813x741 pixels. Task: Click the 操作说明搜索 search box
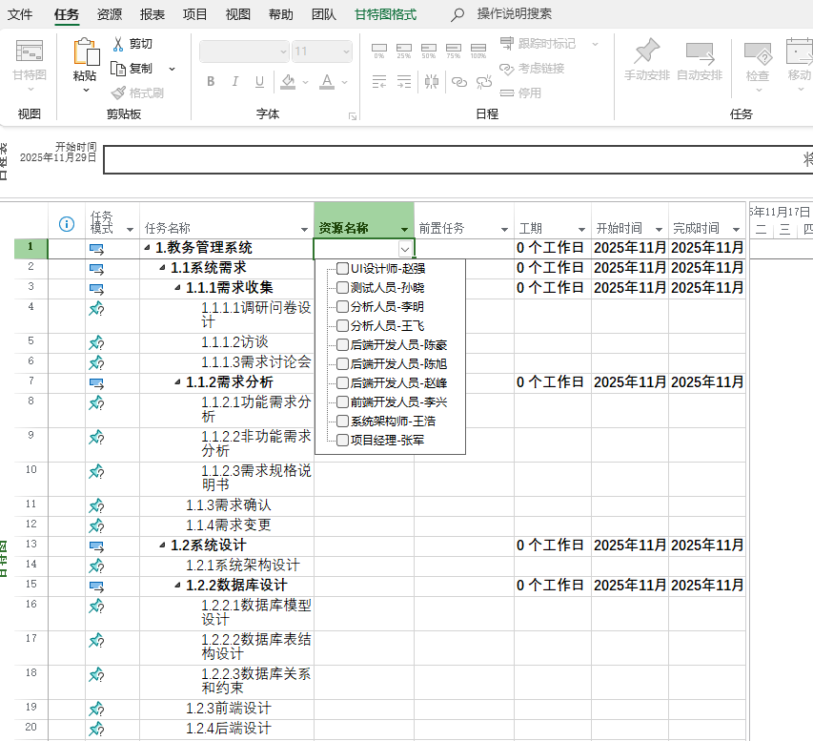[x=514, y=14]
